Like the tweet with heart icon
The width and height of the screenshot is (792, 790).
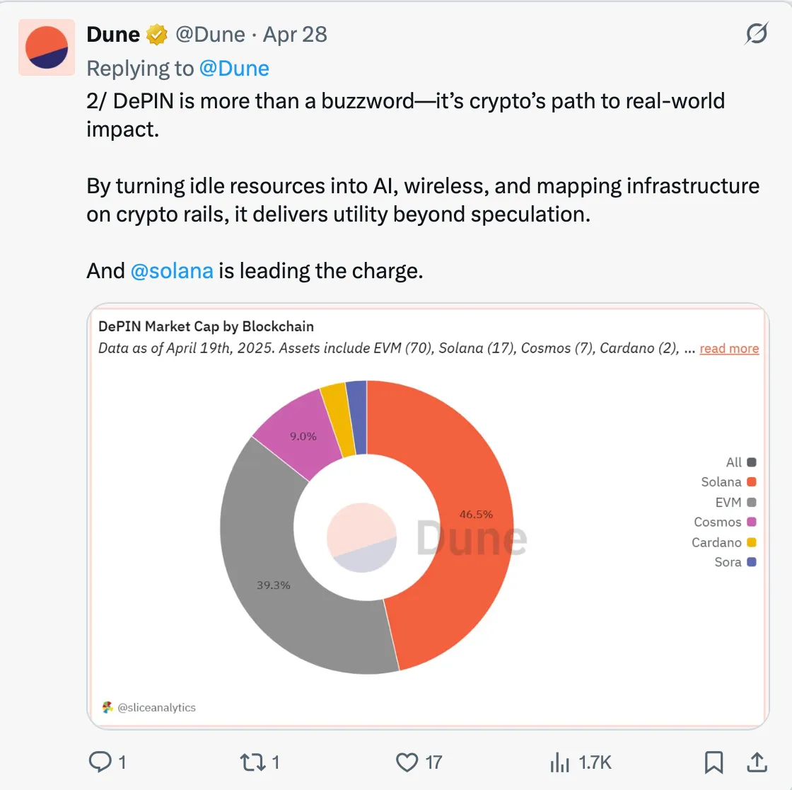407,762
